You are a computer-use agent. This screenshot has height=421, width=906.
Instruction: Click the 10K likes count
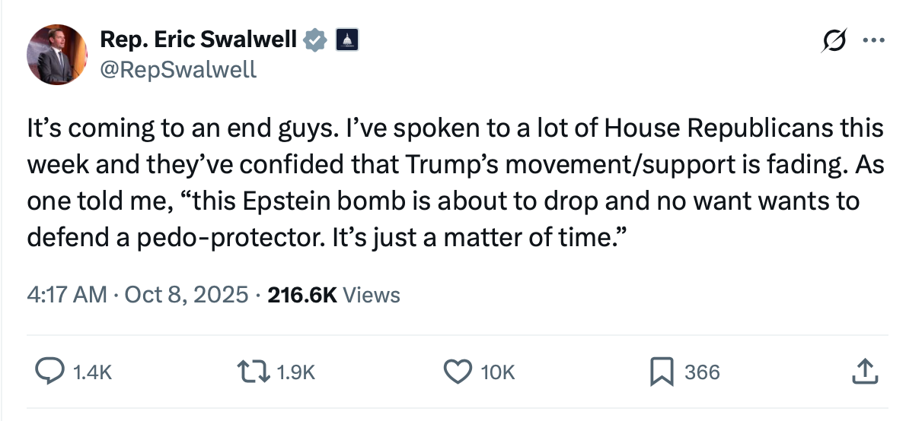(x=499, y=372)
